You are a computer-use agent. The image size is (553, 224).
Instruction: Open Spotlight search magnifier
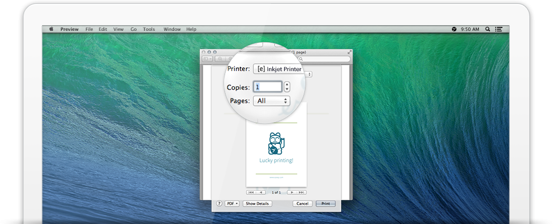488,29
